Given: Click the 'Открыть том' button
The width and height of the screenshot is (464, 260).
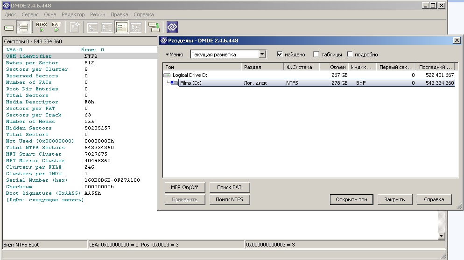Looking at the screenshot, I should coord(351,199).
